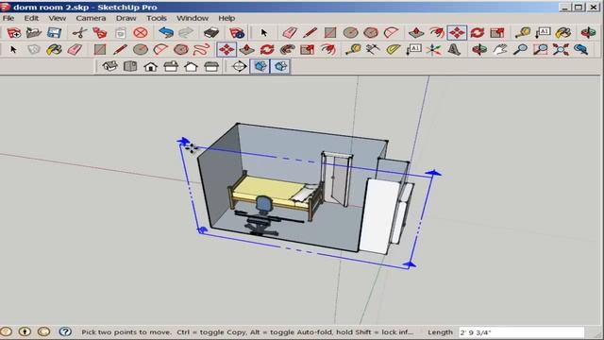604x340 pixels.
Task: Switch to the Iso view
Action: click(x=109, y=66)
